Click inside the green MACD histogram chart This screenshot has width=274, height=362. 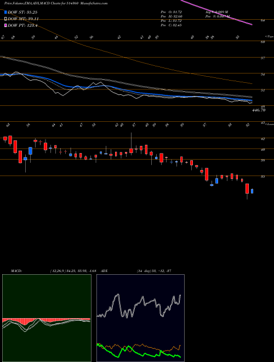47,318
